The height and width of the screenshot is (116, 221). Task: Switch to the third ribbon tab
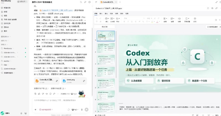106,14
